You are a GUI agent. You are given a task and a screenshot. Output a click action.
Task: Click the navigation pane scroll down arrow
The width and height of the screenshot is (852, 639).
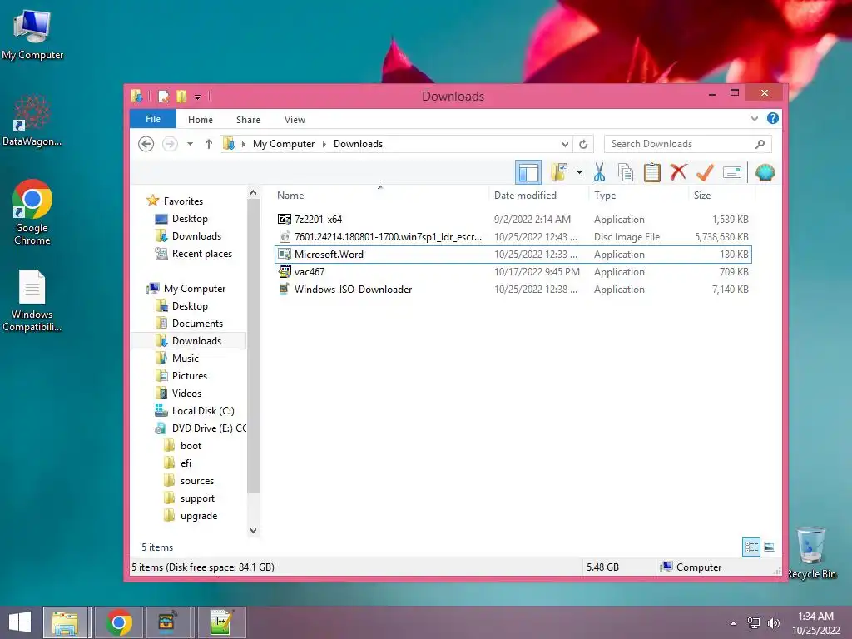253,531
